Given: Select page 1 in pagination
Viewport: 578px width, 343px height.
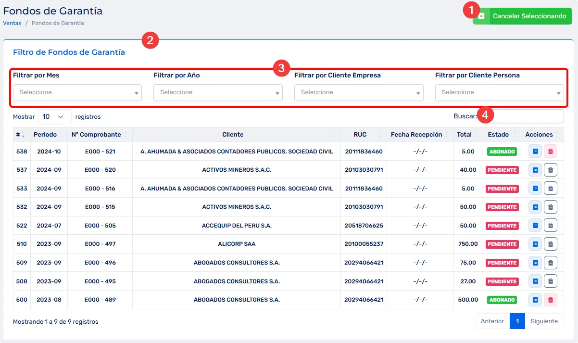Looking at the screenshot, I should pos(517,321).
